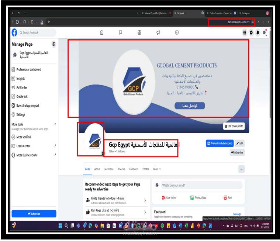The width and height of the screenshot is (280, 241).
Task: Click the gray Advertise button under Edit
Action: [x=237, y=152]
